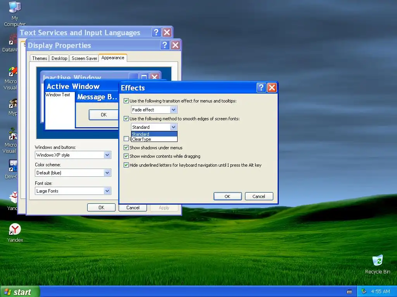This screenshot has width=397, height=297.
Task: Switch to the Desktop tab
Action: click(59, 58)
